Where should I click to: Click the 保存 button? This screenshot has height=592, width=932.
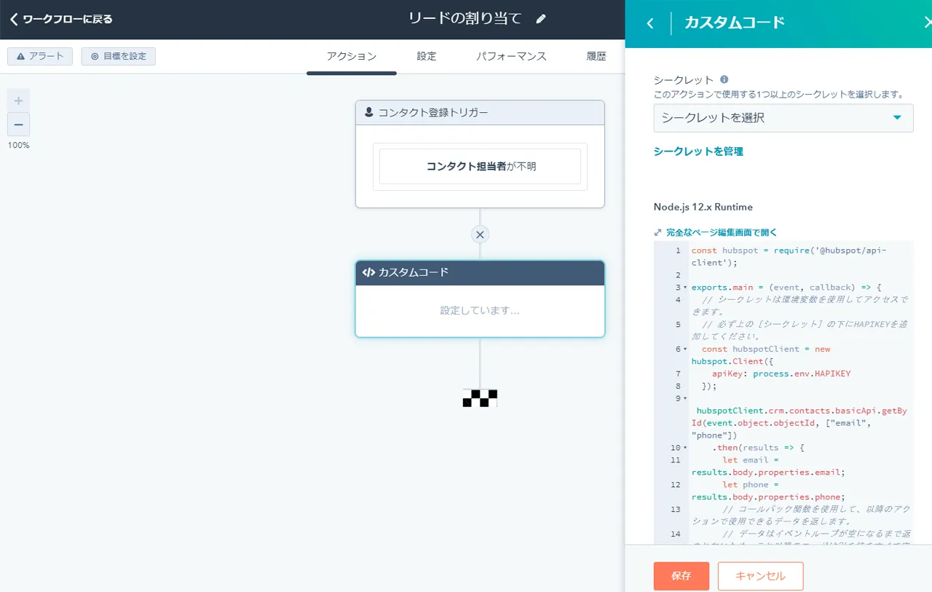click(681, 576)
